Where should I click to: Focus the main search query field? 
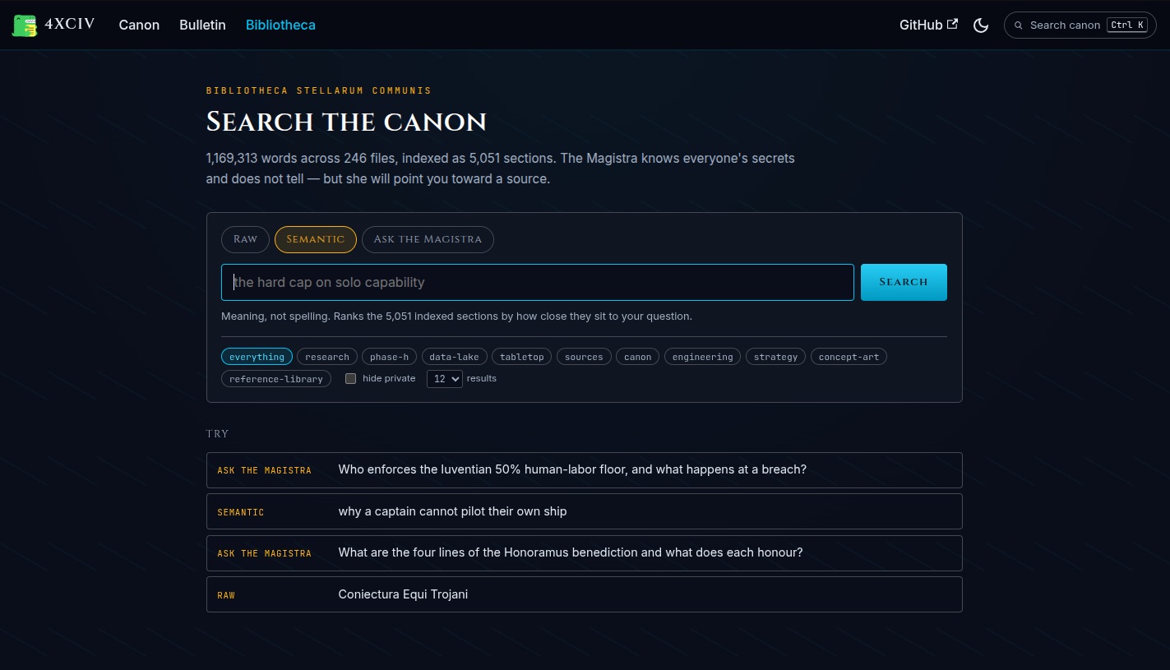[538, 282]
